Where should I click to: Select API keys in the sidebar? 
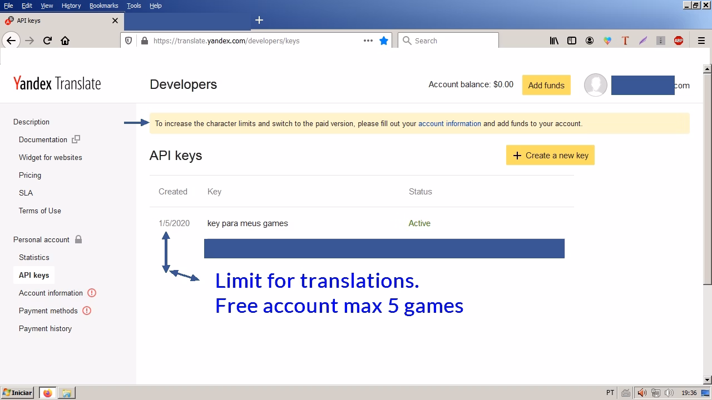(34, 275)
